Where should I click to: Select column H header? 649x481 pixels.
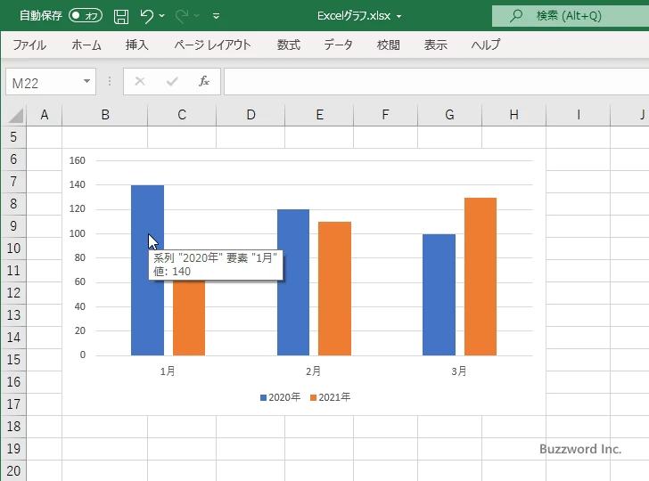(514, 115)
